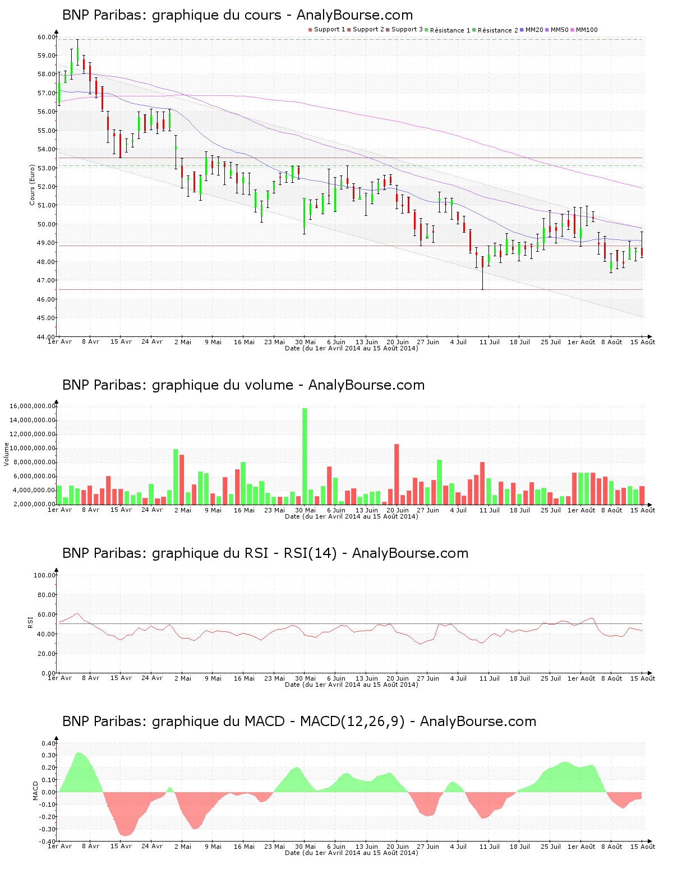
Task: Click the 'RSI' y-axis label
Action: [30, 622]
